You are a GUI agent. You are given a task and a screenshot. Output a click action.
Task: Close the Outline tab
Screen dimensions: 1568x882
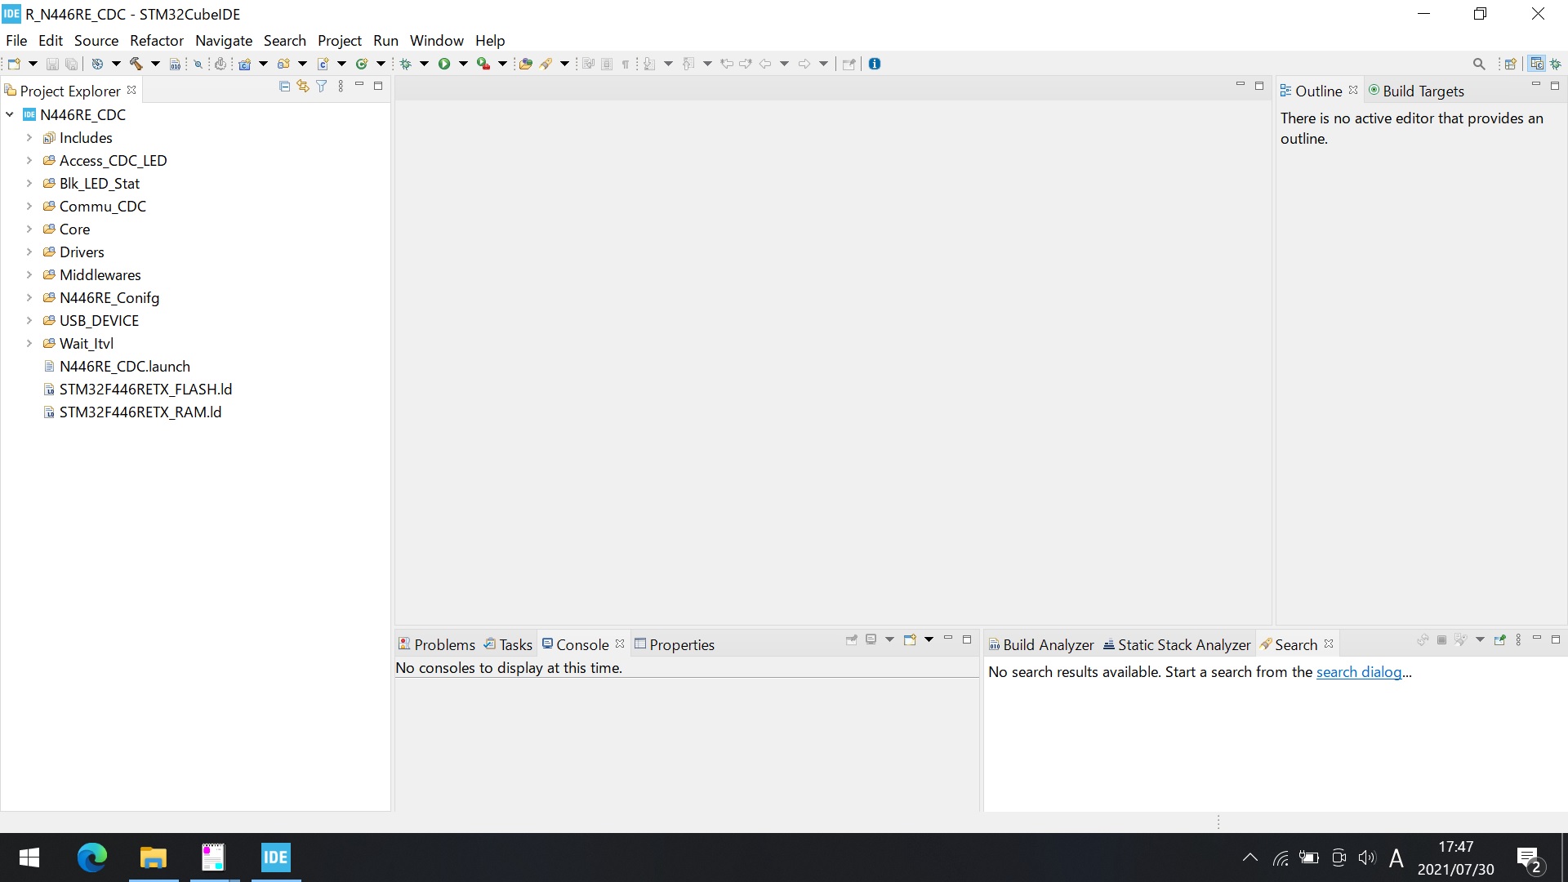tap(1353, 90)
